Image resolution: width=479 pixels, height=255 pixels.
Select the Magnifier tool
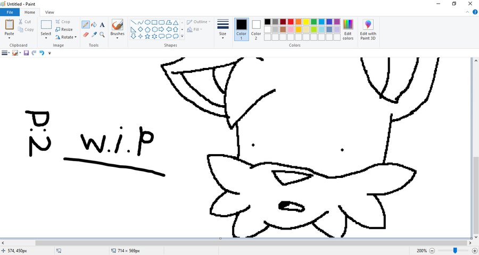click(102, 35)
